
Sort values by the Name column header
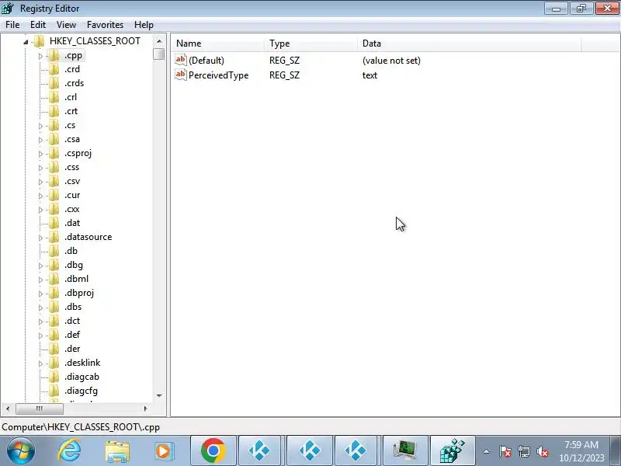coord(218,43)
